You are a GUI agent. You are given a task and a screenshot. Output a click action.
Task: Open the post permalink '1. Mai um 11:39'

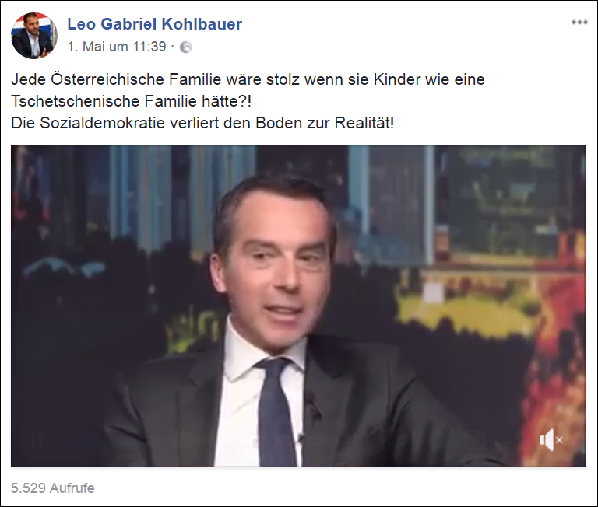pos(117,47)
